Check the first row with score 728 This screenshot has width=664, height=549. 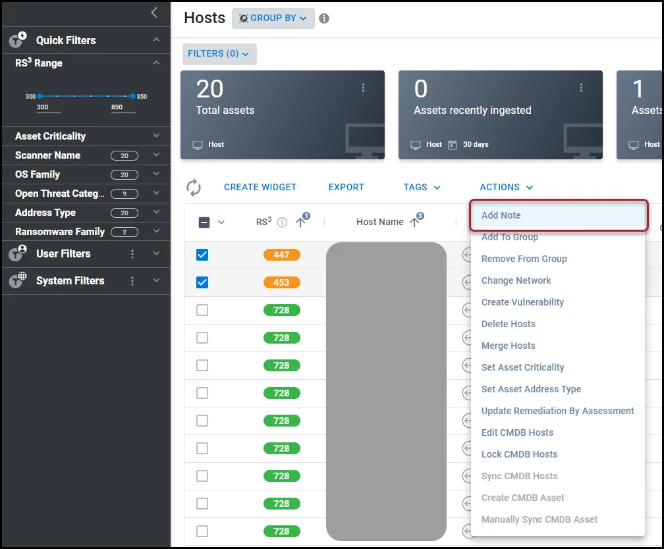coord(202,310)
